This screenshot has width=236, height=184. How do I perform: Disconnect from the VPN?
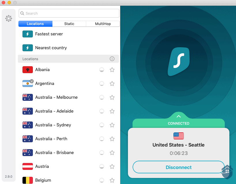(x=178, y=167)
